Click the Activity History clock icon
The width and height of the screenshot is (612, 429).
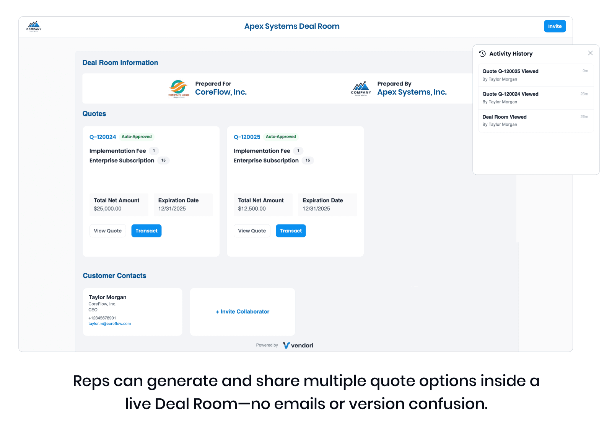(482, 54)
